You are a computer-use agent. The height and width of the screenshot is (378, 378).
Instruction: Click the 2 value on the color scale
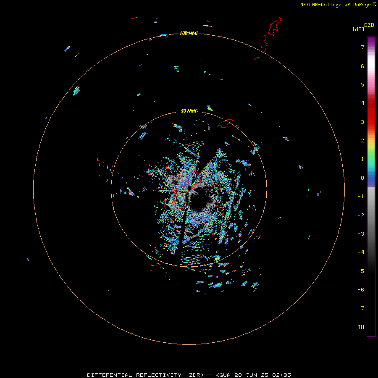point(362,141)
